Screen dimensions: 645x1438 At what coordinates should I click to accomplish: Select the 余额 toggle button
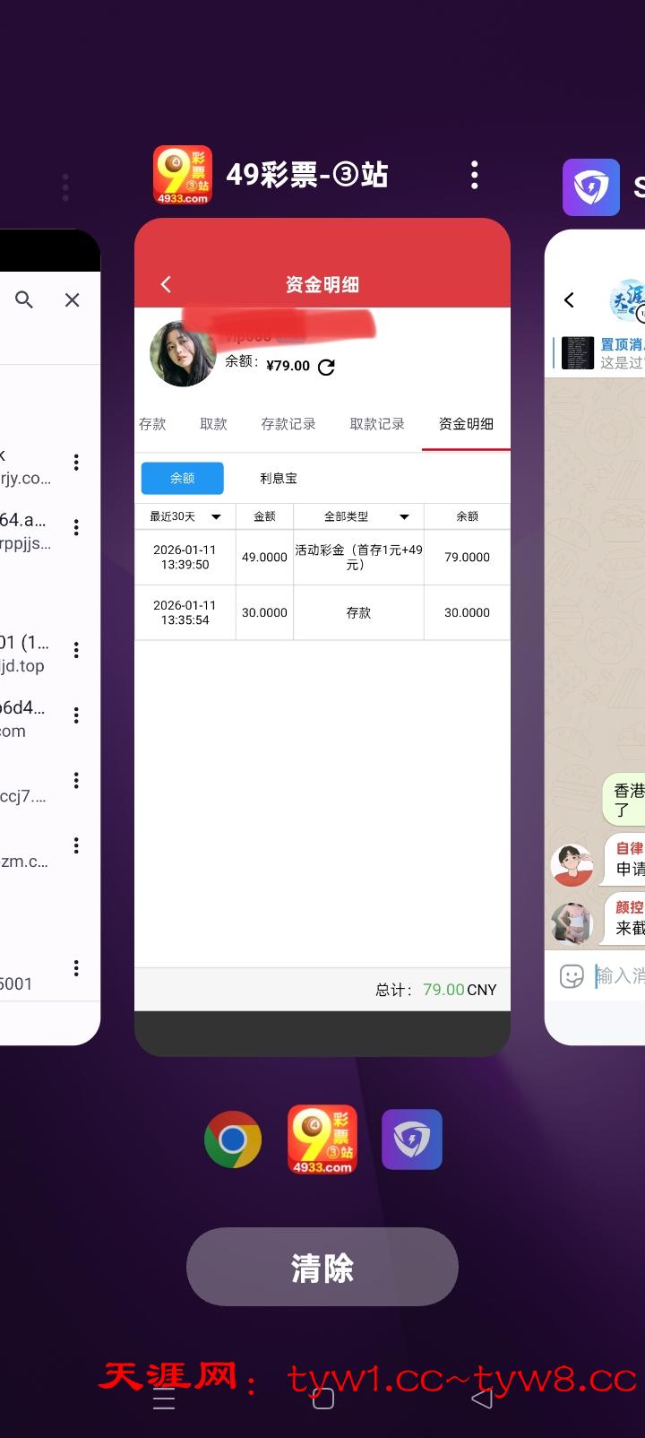click(x=183, y=479)
